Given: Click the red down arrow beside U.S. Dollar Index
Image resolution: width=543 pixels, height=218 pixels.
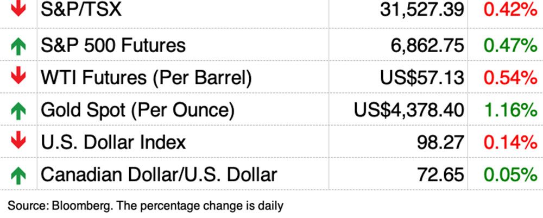Looking at the screenshot, I should point(18,142).
